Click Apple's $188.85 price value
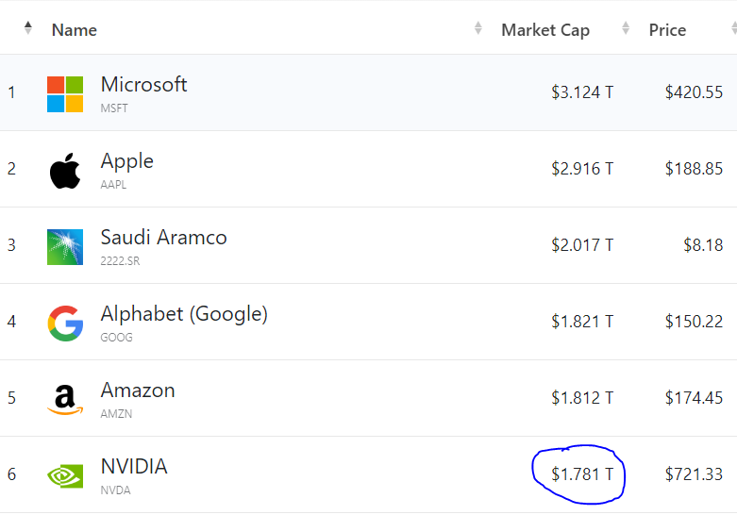The height and width of the screenshot is (515, 737). pyautogui.click(x=694, y=169)
